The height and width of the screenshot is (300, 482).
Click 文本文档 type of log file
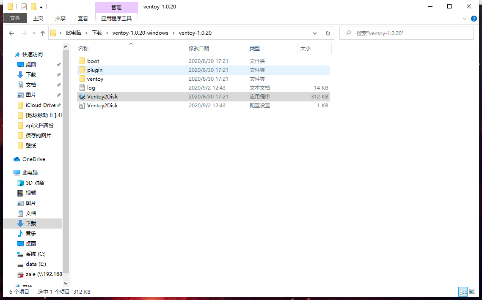click(260, 87)
